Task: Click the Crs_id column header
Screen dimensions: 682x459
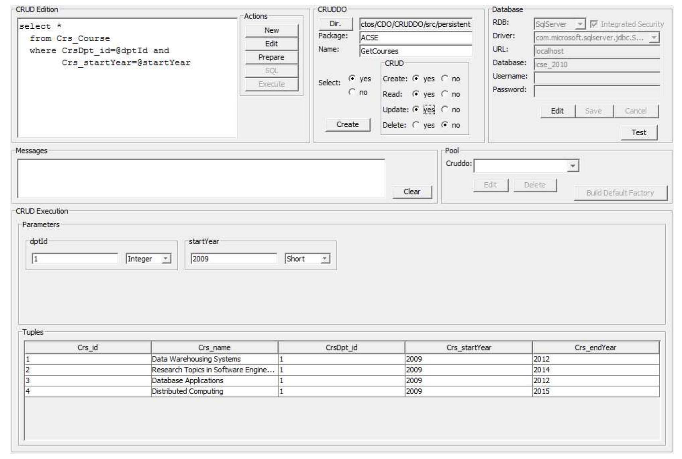Action: pos(88,348)
